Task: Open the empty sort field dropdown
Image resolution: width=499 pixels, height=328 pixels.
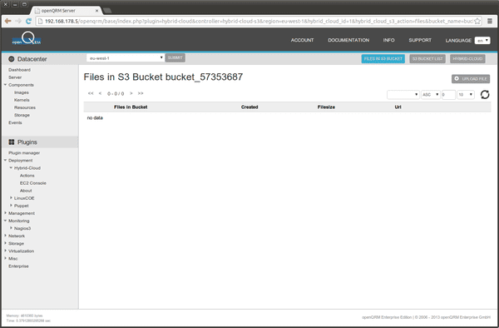Action: [403, 95]
